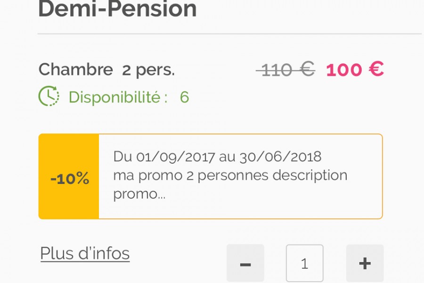Click the green availability clock icon
Viewport: 424px width, 283px height.
[49, 97]
